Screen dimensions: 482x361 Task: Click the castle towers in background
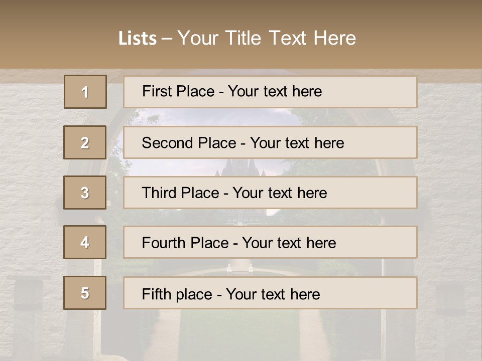(x=240, y=167)
